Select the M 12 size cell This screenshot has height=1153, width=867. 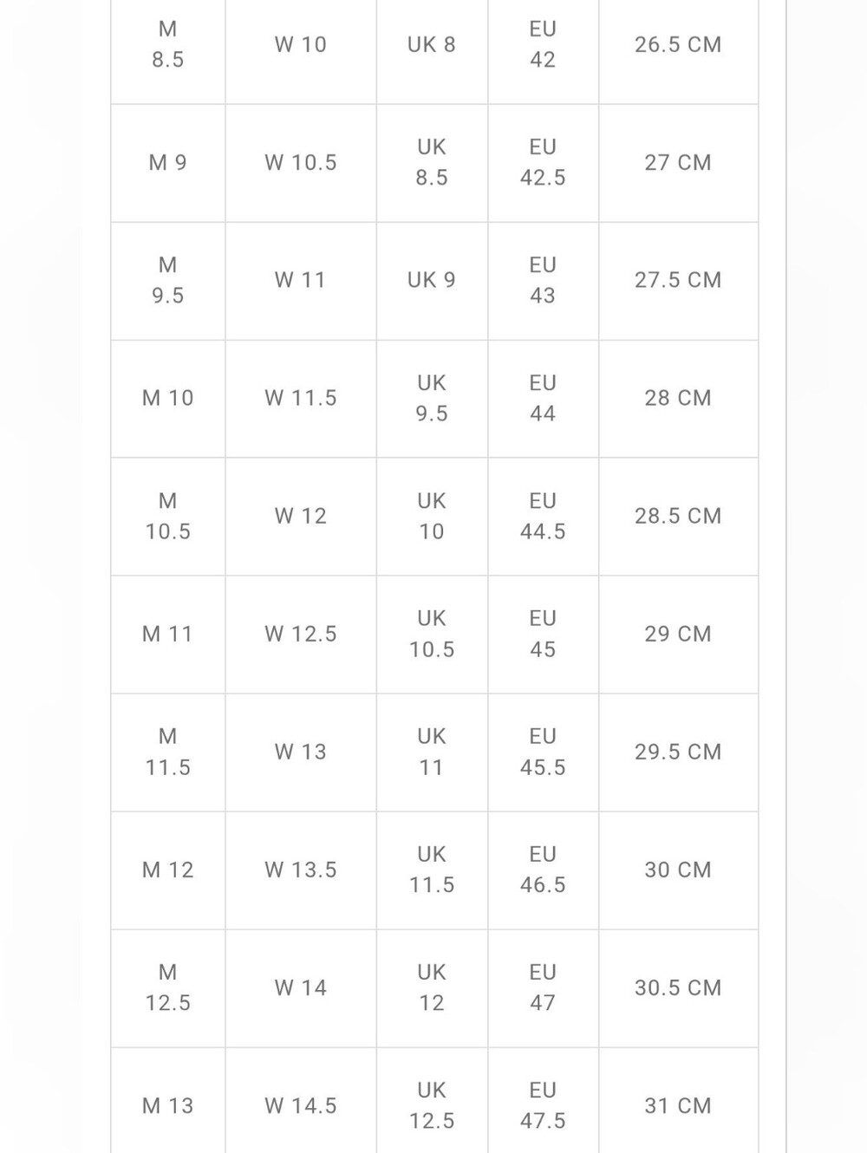[167, 870]
